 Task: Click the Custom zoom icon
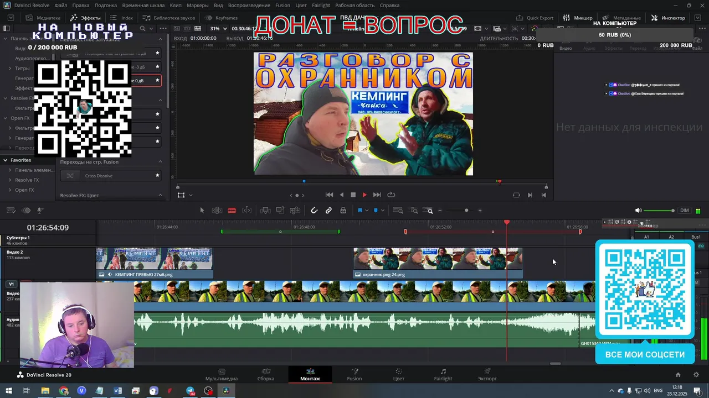428,210
